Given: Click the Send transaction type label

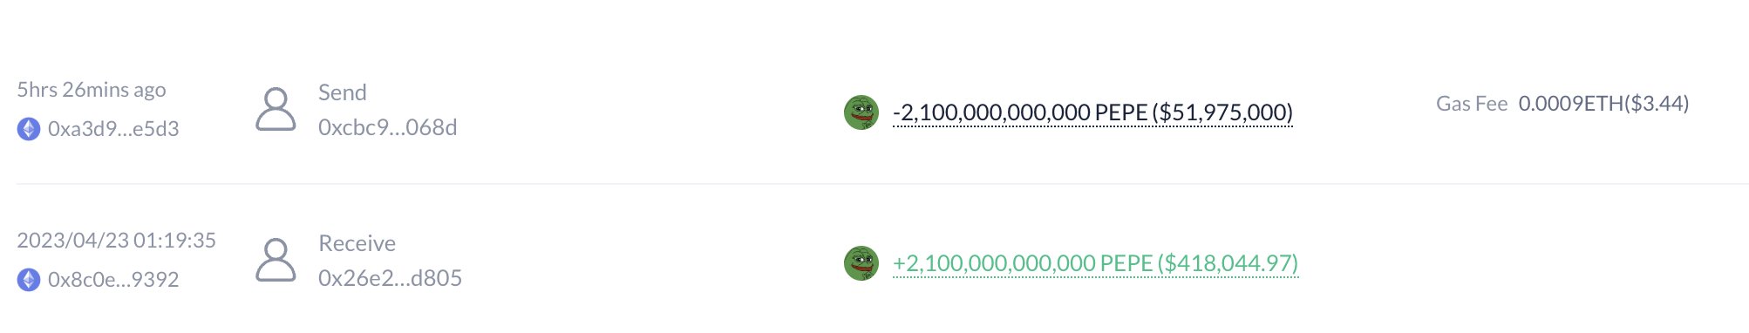Looking at the screenshot, I should point(343,92).
